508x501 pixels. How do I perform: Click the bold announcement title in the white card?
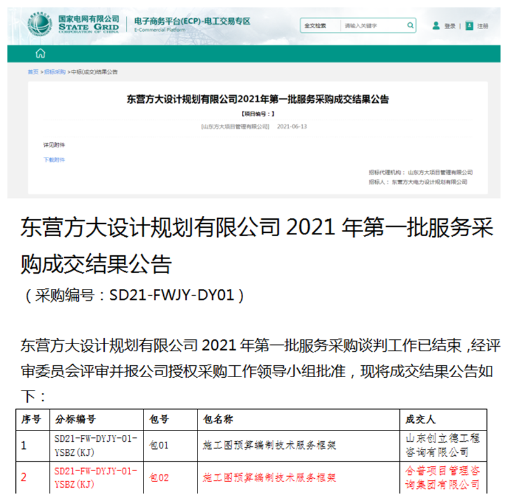[x=258, y=99]
